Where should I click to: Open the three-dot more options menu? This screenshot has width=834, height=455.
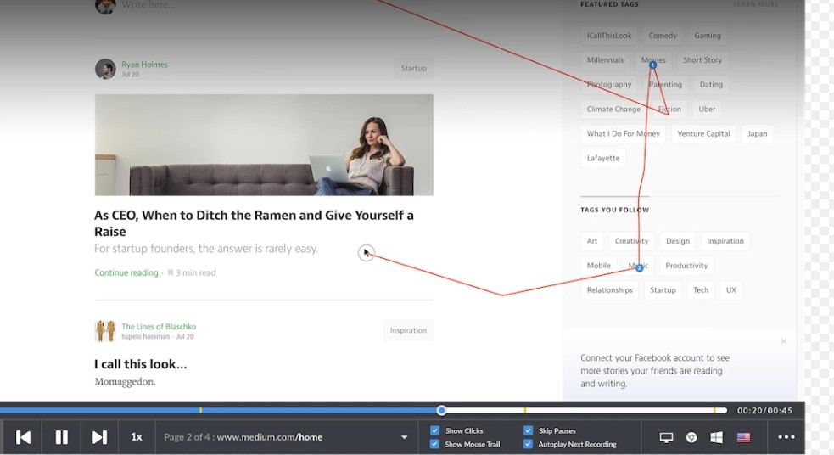pos(786,437)
